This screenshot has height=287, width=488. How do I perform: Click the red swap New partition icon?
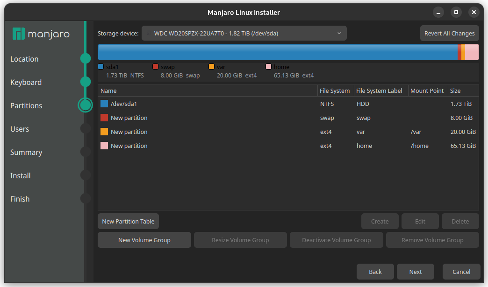[104, 118]
